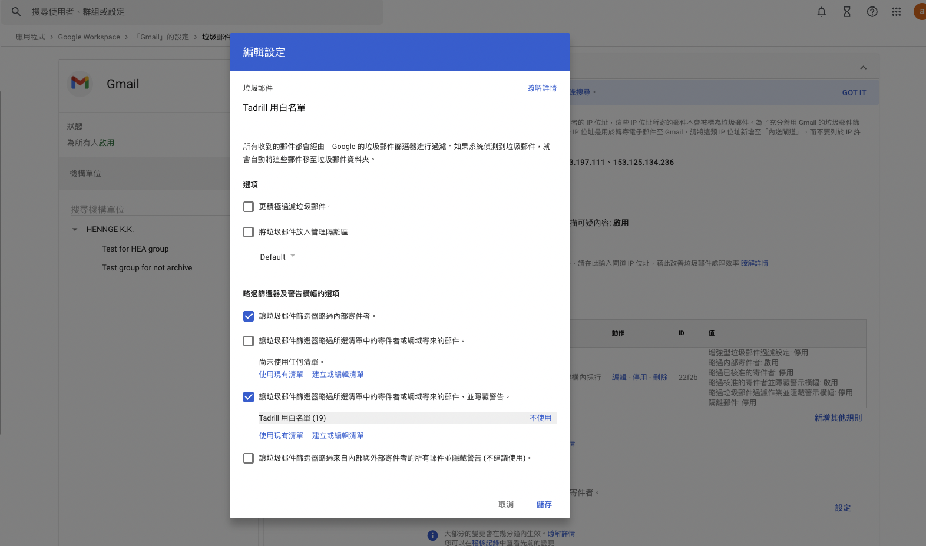Click 值 column header
This screenshot has width=926, height=546.
pos(711,333)
